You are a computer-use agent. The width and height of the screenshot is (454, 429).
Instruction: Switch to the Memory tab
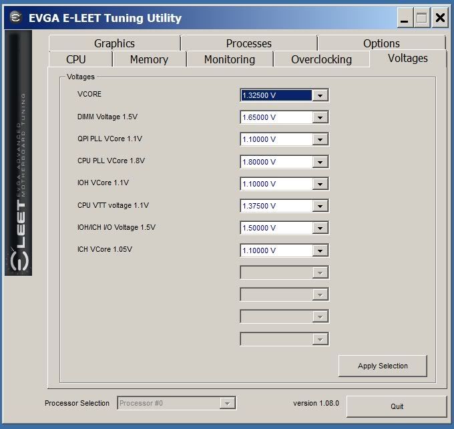click(x=149, y=59)
